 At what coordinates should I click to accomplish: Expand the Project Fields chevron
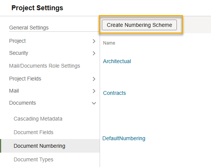point(94,79)
